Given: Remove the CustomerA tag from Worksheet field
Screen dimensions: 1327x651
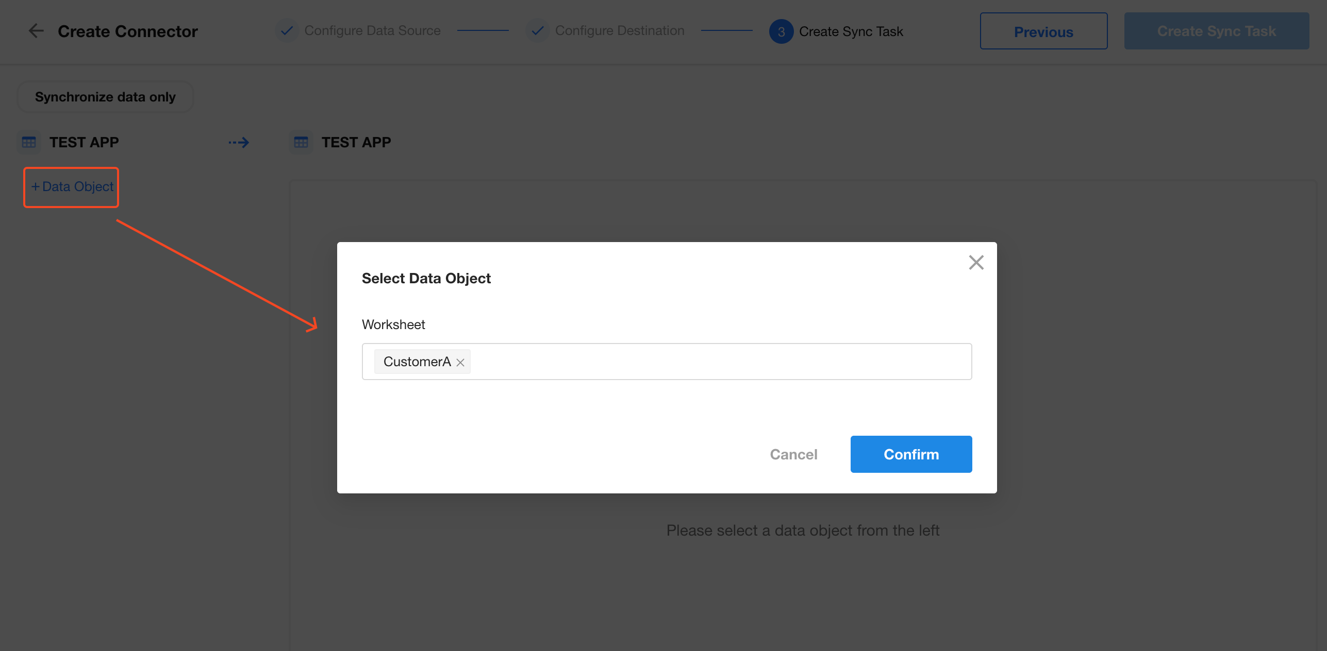Looking at the screenshot, I should [x=460, y=363].
